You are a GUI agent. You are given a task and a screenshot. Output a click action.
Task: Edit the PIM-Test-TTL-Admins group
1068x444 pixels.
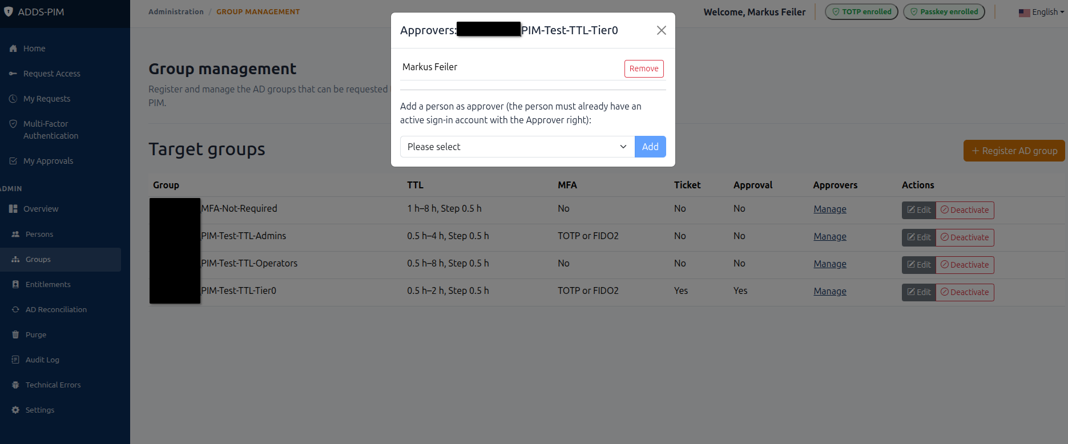pyautogui.click(x=919, y=237)
